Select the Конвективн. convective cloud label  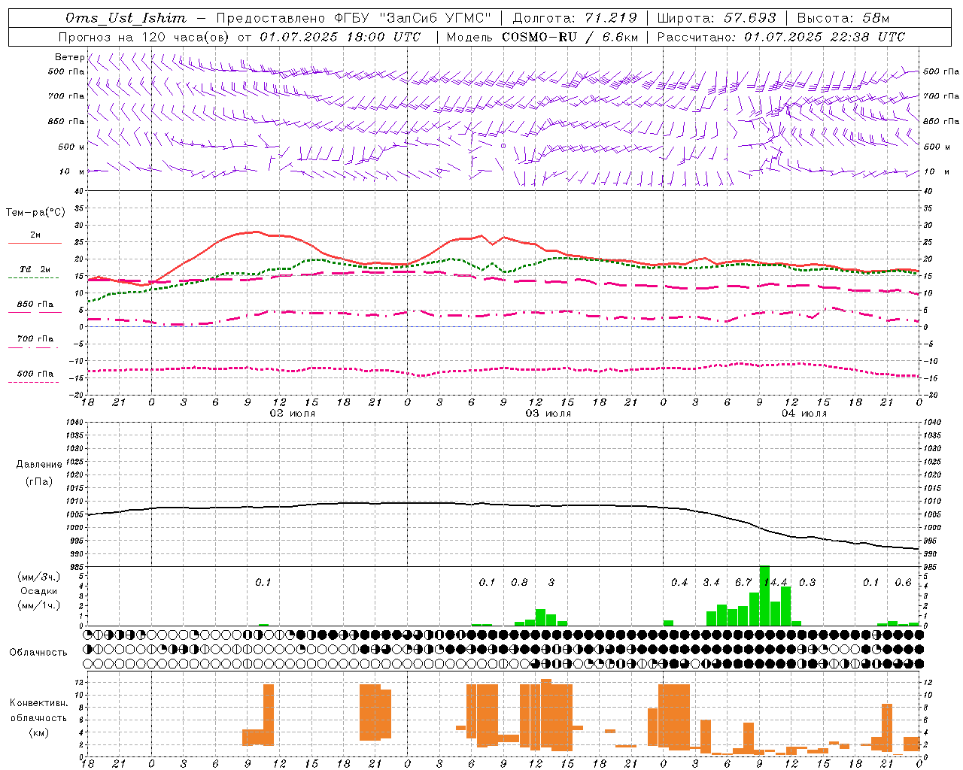(39, 703)
